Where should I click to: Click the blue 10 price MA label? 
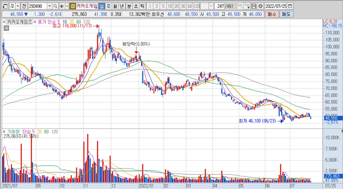65,22
